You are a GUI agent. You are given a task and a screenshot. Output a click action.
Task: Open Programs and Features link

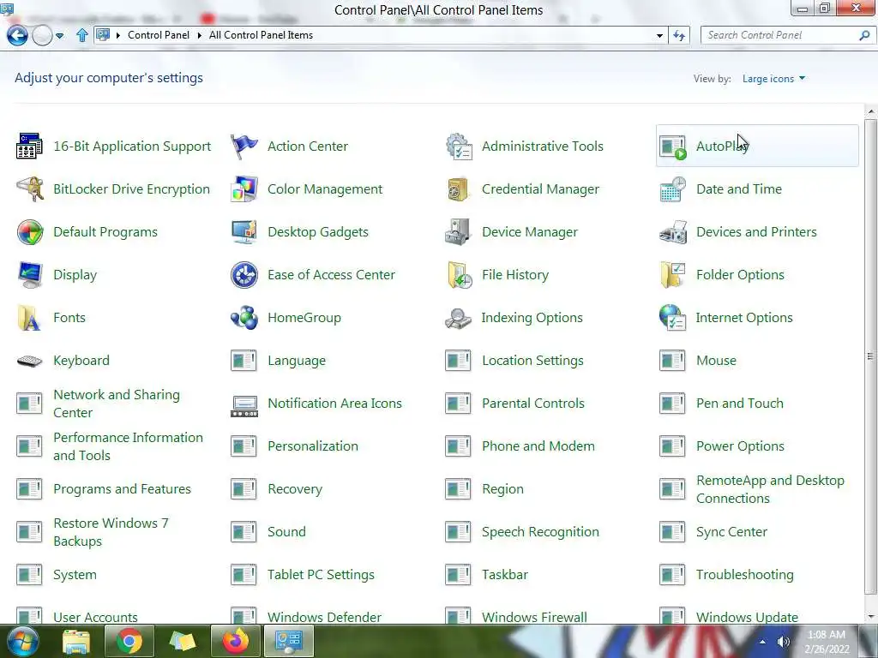pyautogui.click(x=122, y=489)
